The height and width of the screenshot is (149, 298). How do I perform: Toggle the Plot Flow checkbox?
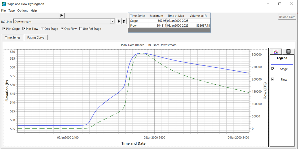(24, 29)
